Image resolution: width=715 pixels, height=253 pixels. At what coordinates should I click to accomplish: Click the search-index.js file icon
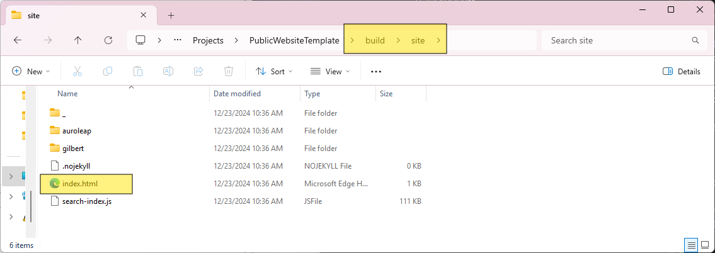55,201
